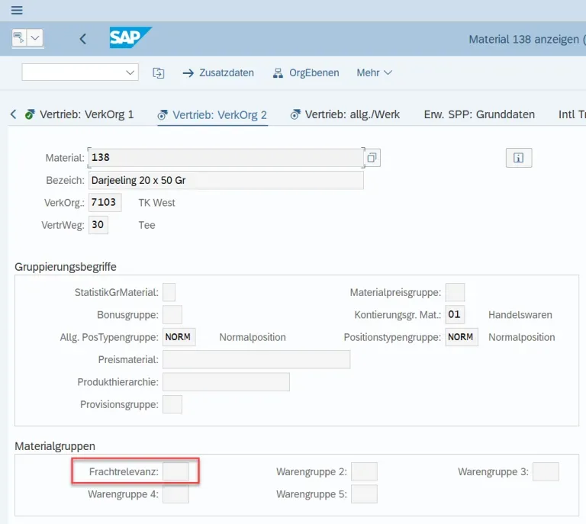This screenshot has width=586, height=524.
Task: Click the copy icon beside Material field
Action: (372, 158)
